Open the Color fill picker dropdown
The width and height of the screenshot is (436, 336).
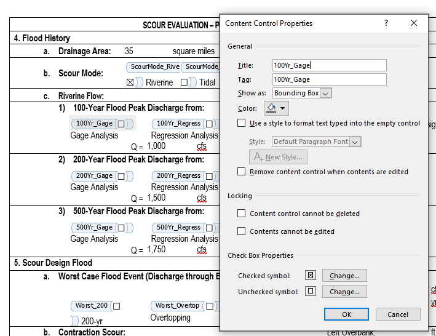pyautogui.click(x=276, y=108)
